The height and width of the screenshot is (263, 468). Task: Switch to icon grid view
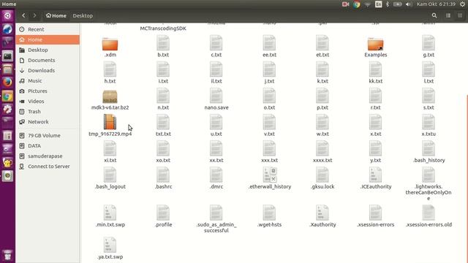460,15
